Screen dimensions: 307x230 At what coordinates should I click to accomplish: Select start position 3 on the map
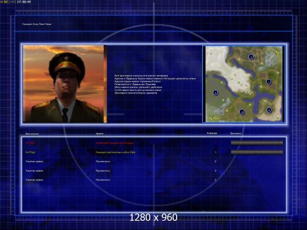pyautogui.click(x=215, y=92)
